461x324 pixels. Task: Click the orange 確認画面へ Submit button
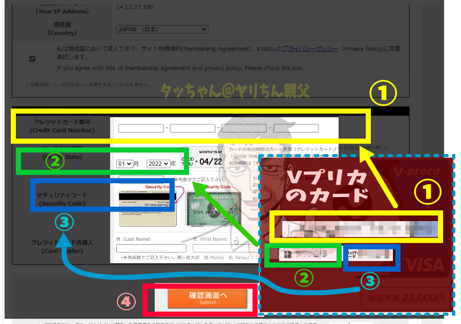click(x=207, y=298)
